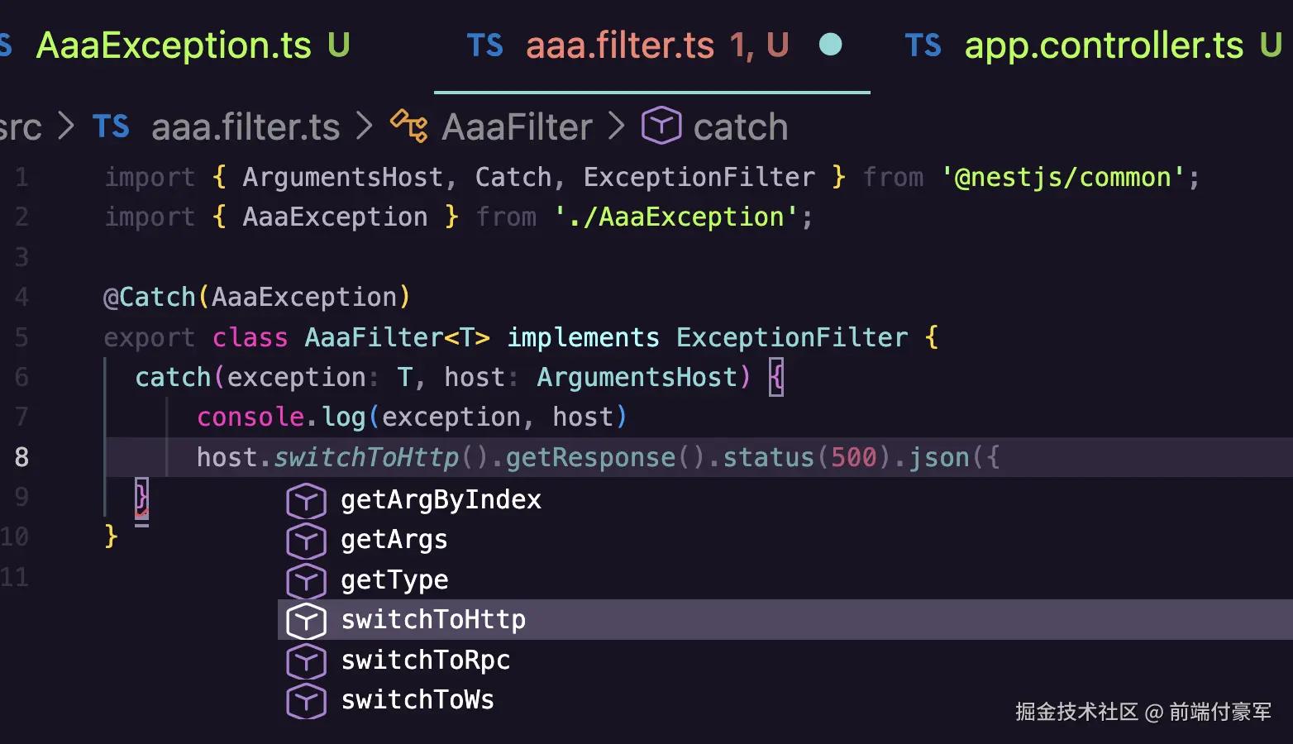This screenshot has height=744, width=1293.
Task: Click the AaaFilter class breadcrumb icon
Action: pyautogui.click(x=408, y=126)
